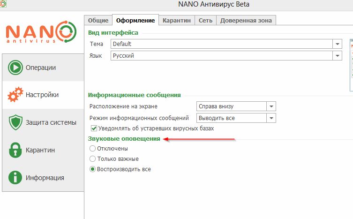Image resolution: width=353 pixels, height=219 pixels.
Task: Open the Режим информационных сообщений dropdown
Action: [x=271, y=118]
